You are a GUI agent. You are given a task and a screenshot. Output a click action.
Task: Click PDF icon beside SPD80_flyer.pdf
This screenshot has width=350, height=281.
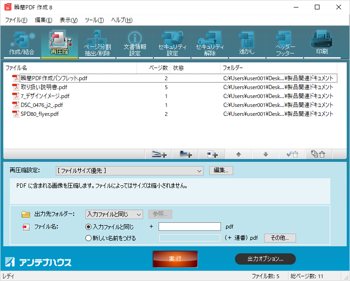coord(15,114)
